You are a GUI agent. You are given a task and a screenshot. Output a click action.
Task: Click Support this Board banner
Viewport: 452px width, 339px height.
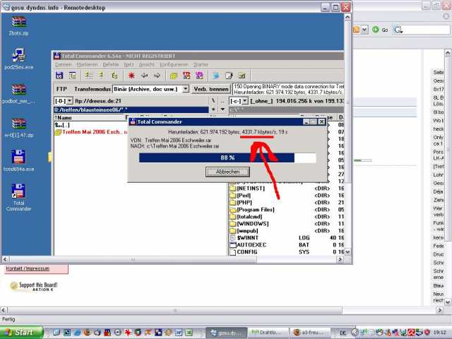coord(34,286)
